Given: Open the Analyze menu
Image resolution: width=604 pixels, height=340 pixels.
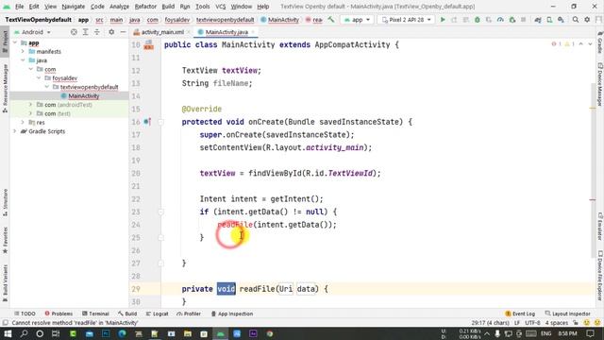Looking at the screenshot, I should pos(119,7).
